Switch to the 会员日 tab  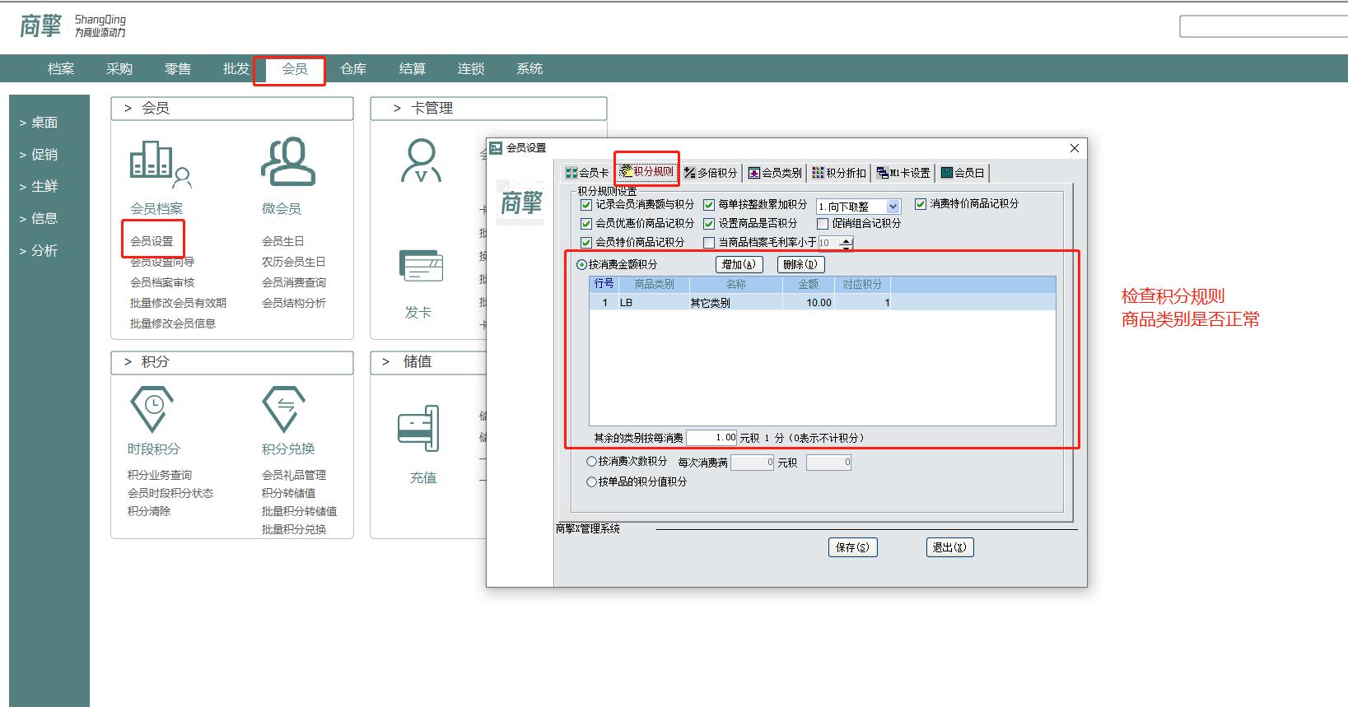click(x=963, y=173)
